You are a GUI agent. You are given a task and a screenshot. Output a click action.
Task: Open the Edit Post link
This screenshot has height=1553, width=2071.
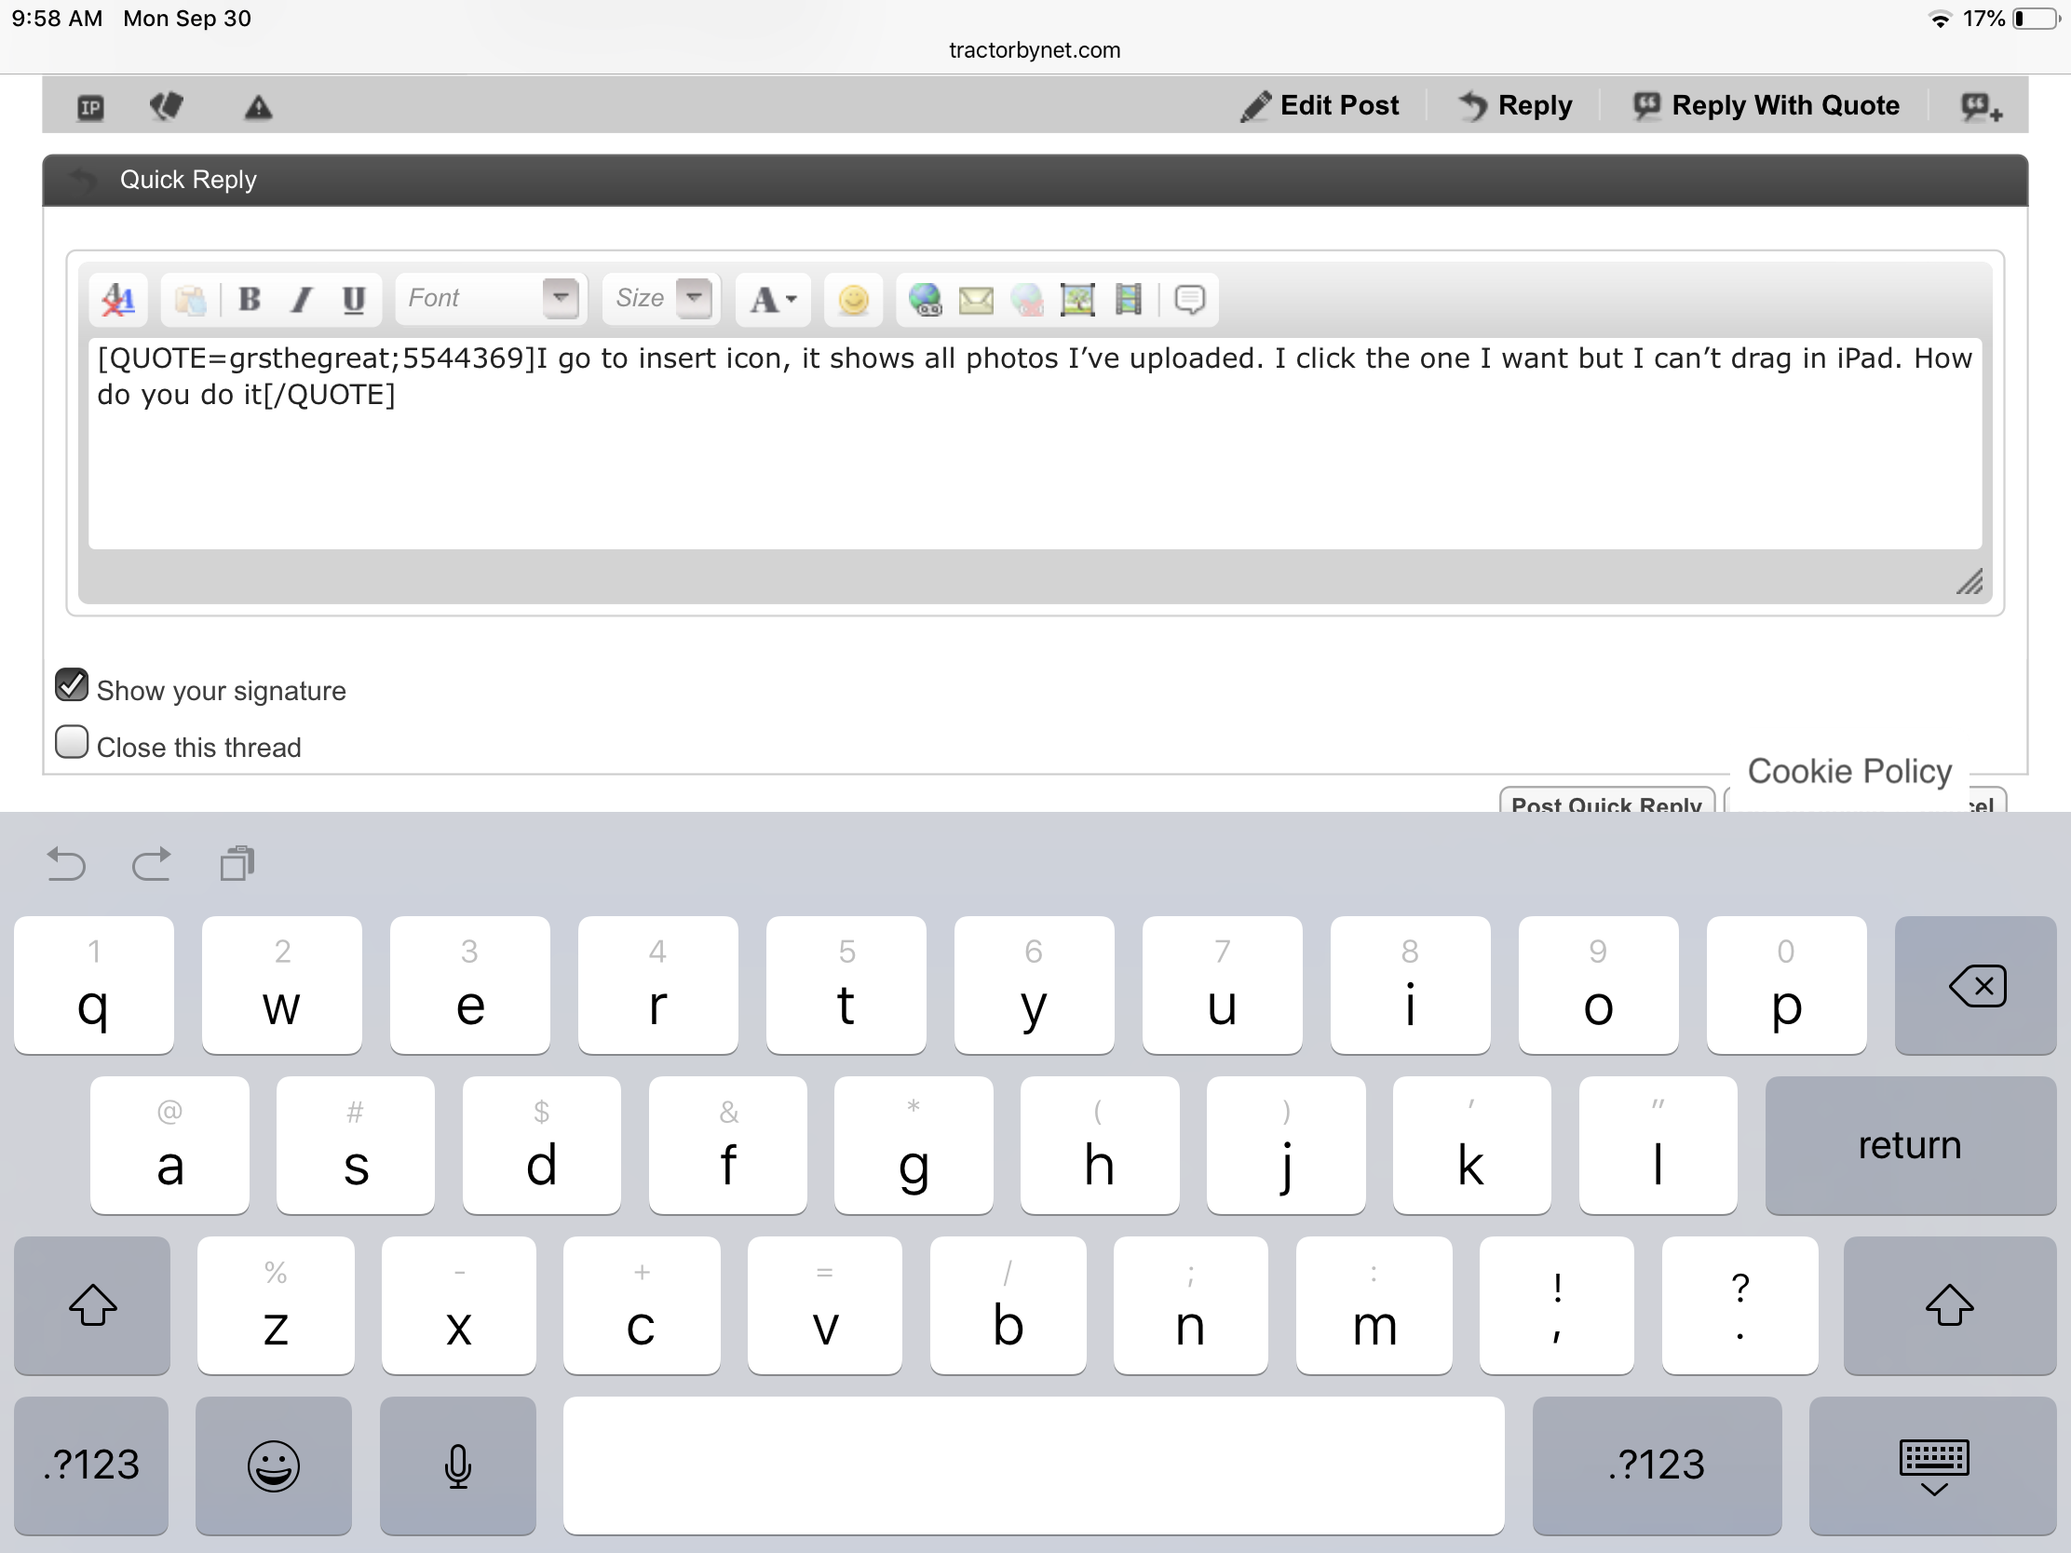1320,105
